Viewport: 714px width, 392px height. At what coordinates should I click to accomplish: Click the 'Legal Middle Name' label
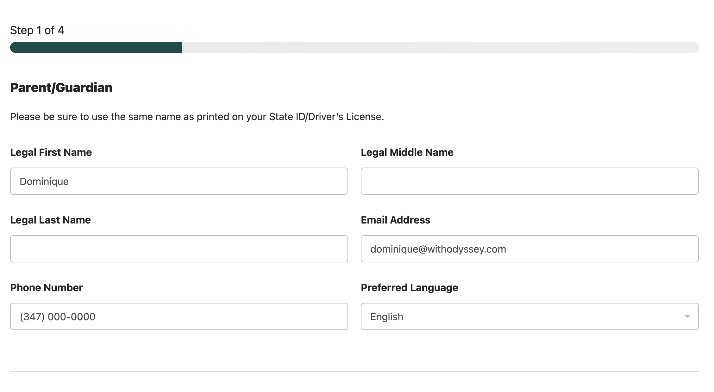click(x=407, y=152)
